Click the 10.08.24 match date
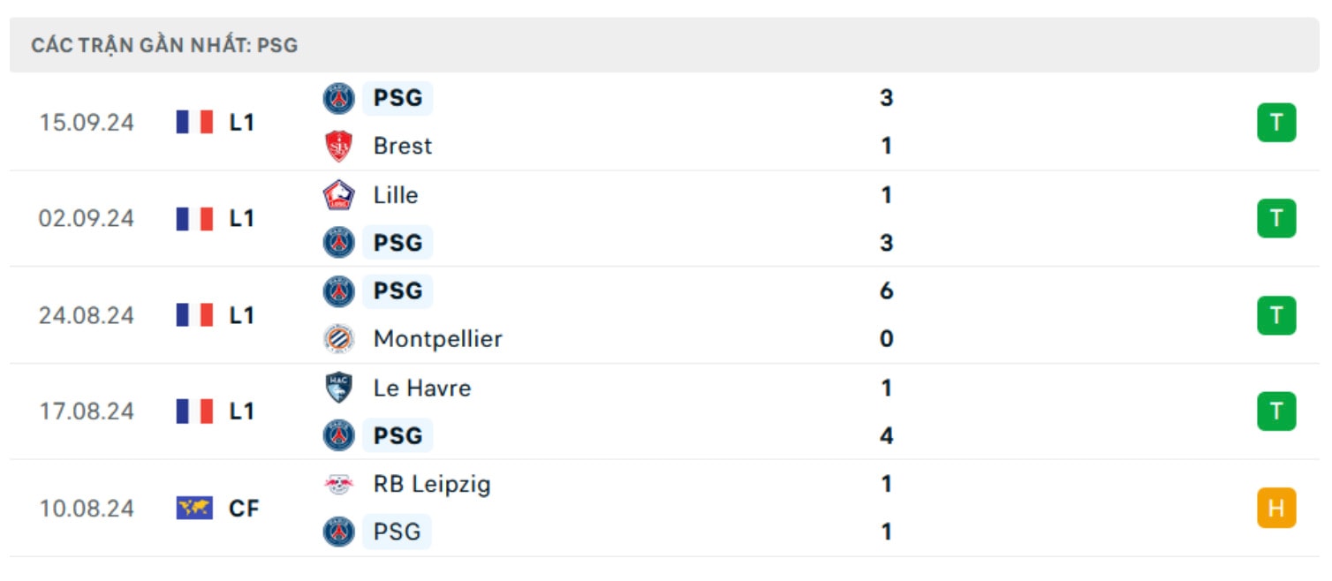1332x581 pixels. [x=87, y=508]
